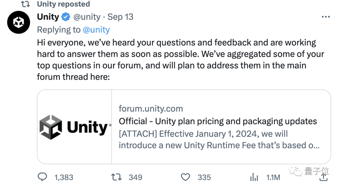Click the "Unity reposted" label
Viewport: 340px width, 186px height.
[63, 4]
